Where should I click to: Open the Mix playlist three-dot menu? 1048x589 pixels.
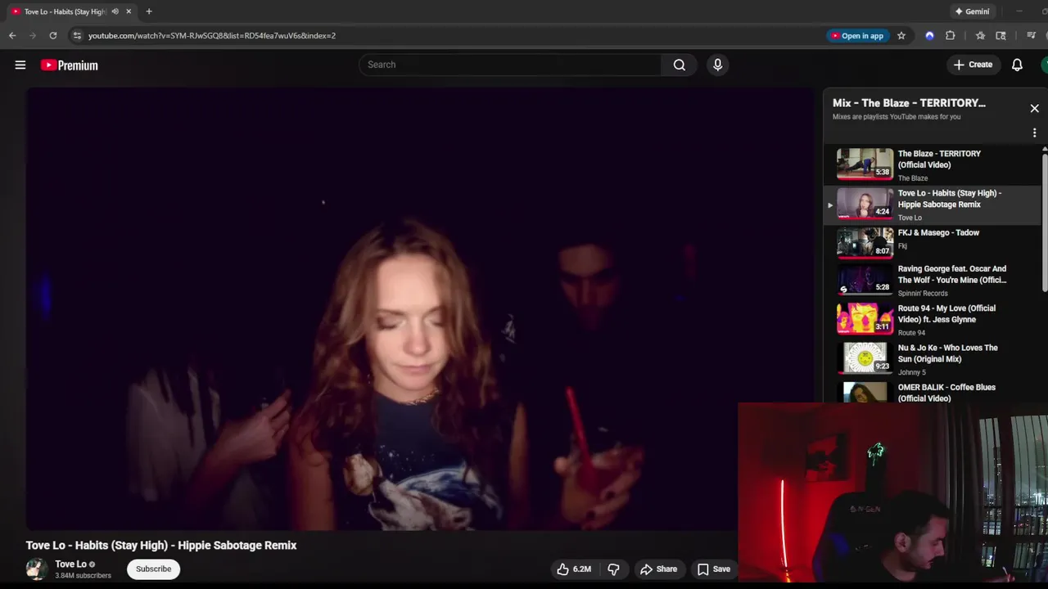[1034, 133]
